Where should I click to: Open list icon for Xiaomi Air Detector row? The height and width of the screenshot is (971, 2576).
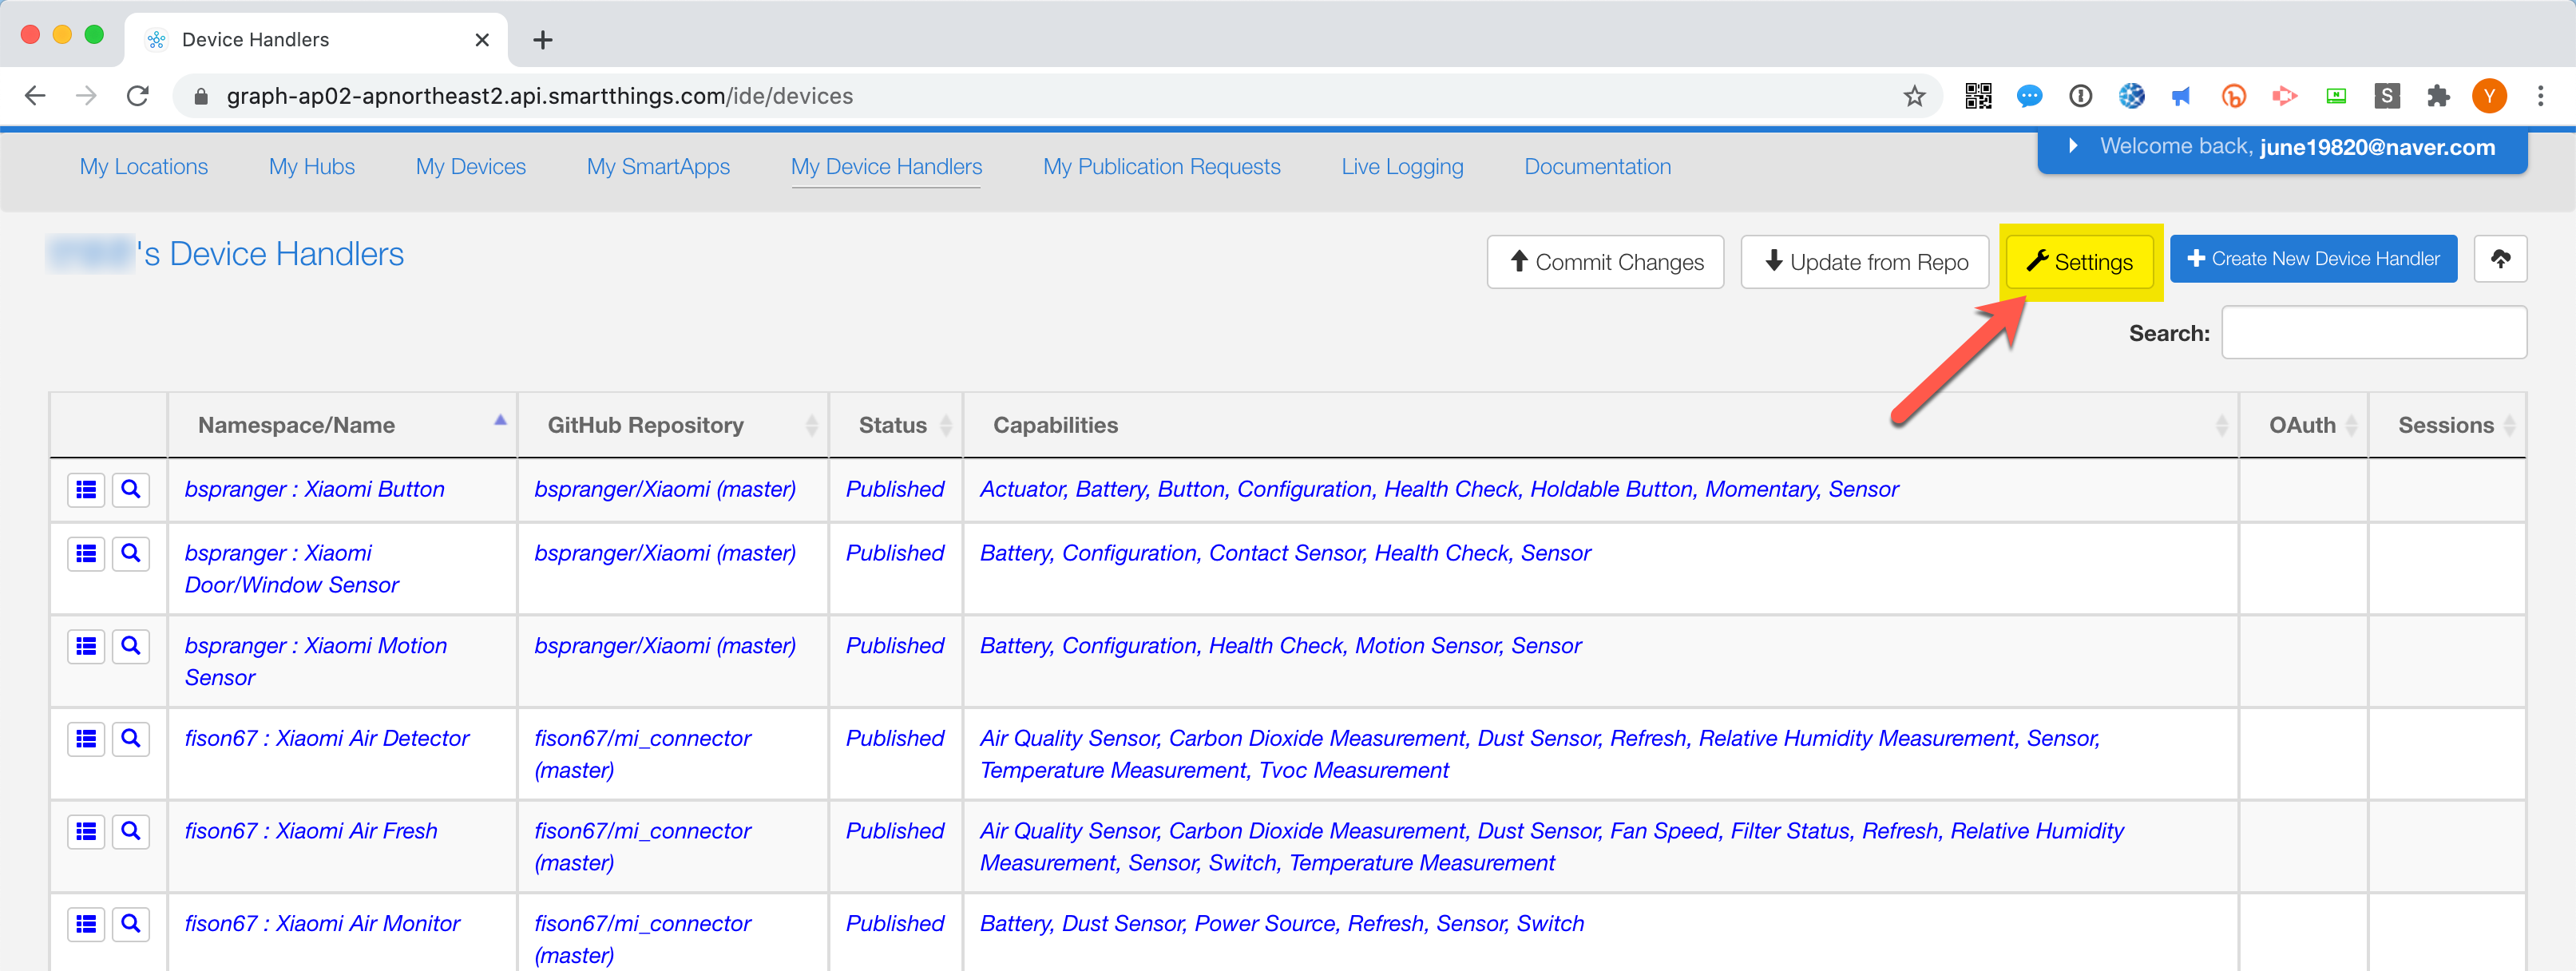[86, 739]
